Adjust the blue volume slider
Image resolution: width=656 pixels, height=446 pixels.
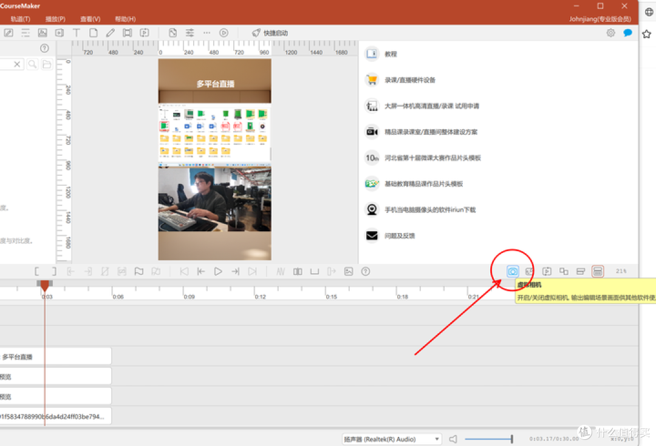pos(488,439)
